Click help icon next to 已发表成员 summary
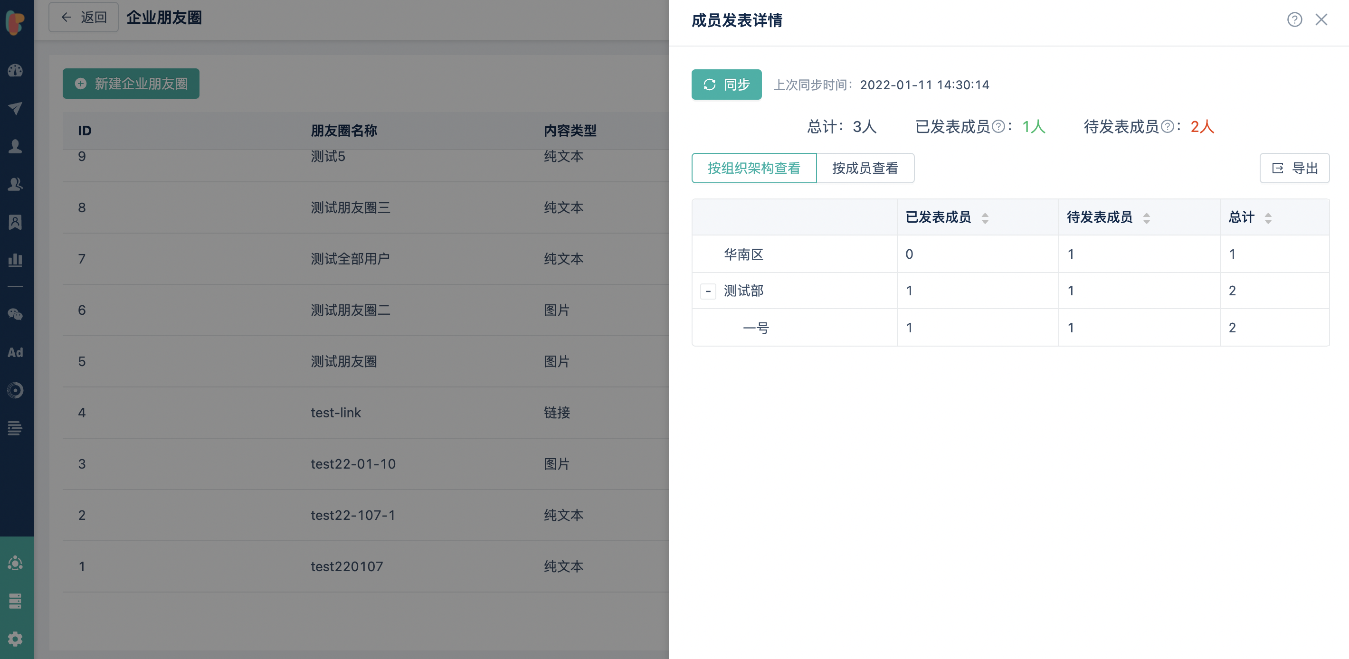The width and height of the screenshot is (1349, 659). [998, 127]
